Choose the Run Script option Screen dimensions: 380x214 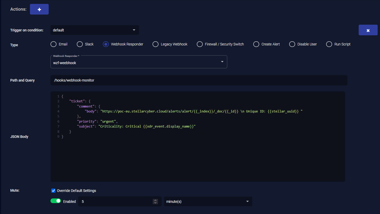(329, 44)
